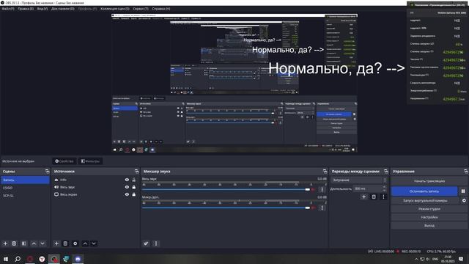This screenshot has height=264, width=469.
Task: Open source properties gear in Sources toolbar
Action: [75, 243]
